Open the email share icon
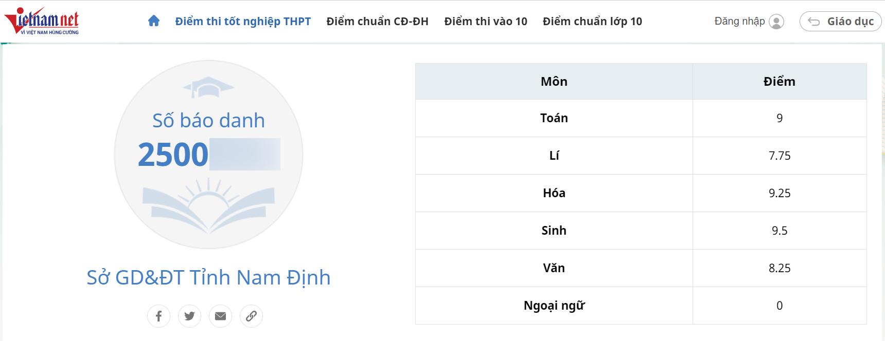 click(x=221, y=316)
